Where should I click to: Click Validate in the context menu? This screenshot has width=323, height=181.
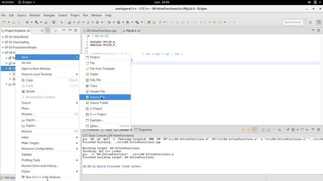click(47, 154)
